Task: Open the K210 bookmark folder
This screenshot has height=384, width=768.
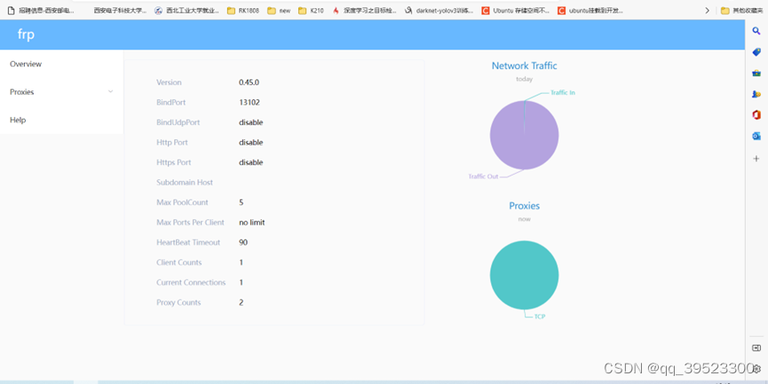Action: click(x=311, y=11)
